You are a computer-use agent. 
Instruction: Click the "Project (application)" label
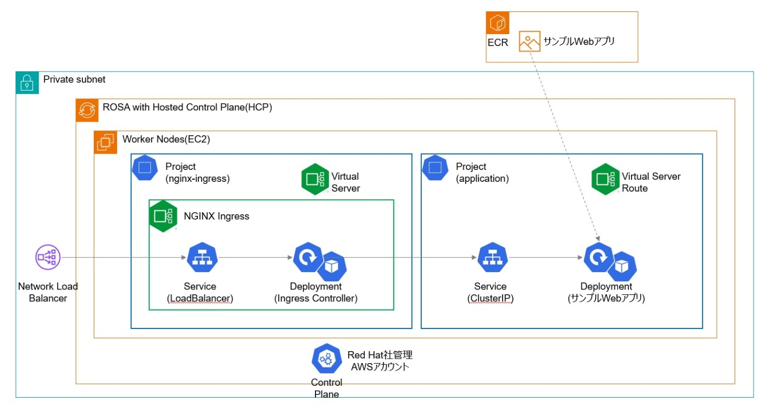tap(483, 173)
